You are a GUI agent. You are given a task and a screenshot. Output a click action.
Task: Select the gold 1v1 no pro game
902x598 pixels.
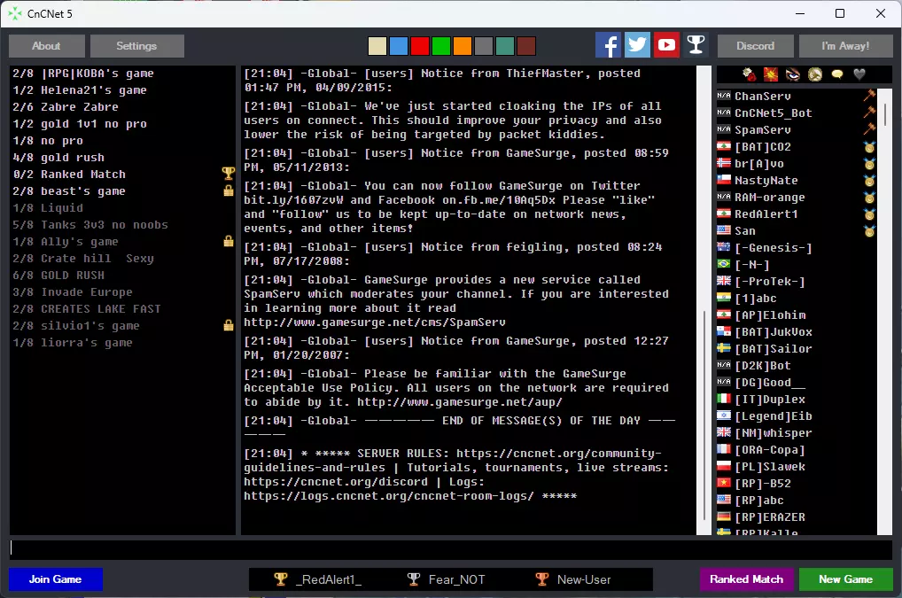(x=122, y=124)
